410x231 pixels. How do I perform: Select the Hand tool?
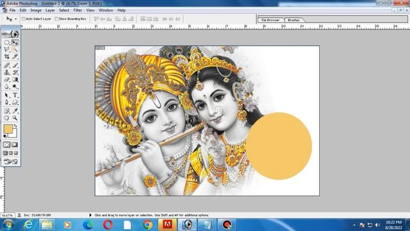7,118
